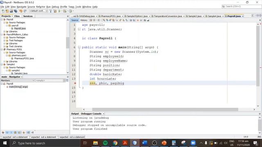The height and width of the screenshot is (147, 262).
Task: Click the error mark beside line 14
Action: pos(75,83)
